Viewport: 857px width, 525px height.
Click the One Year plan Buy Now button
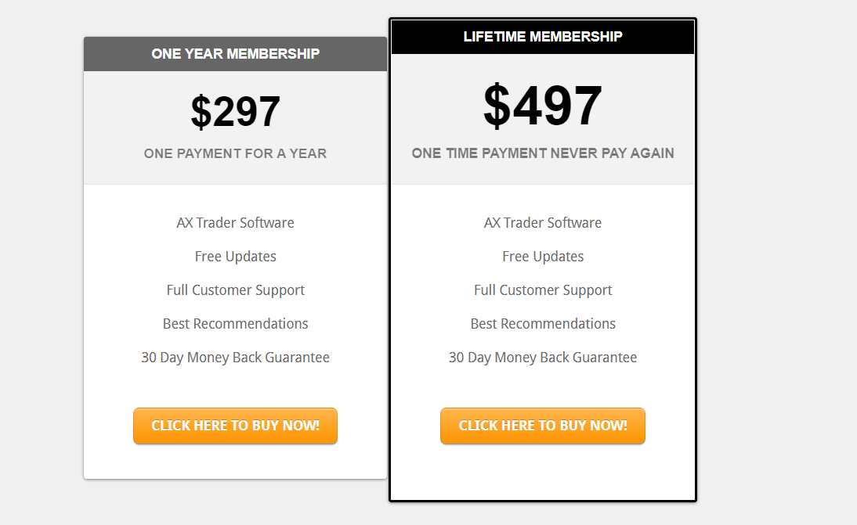coord(235,426)
